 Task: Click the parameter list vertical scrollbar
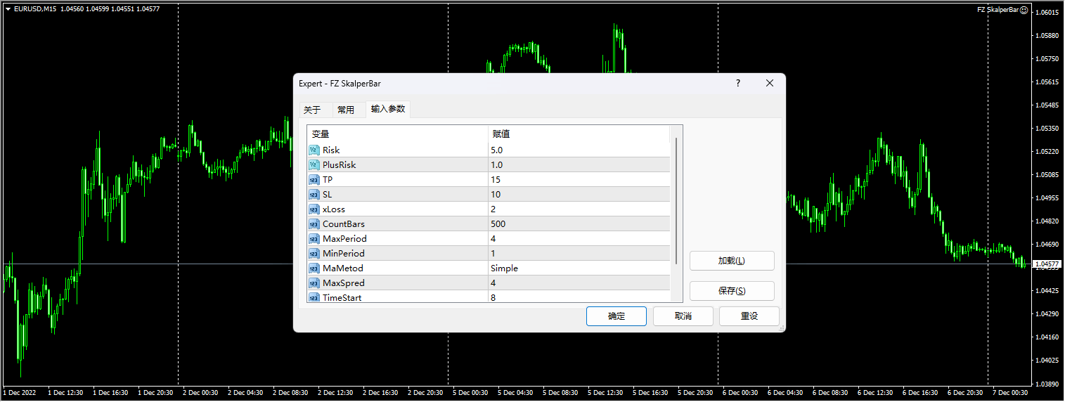[x=676, y=200]
